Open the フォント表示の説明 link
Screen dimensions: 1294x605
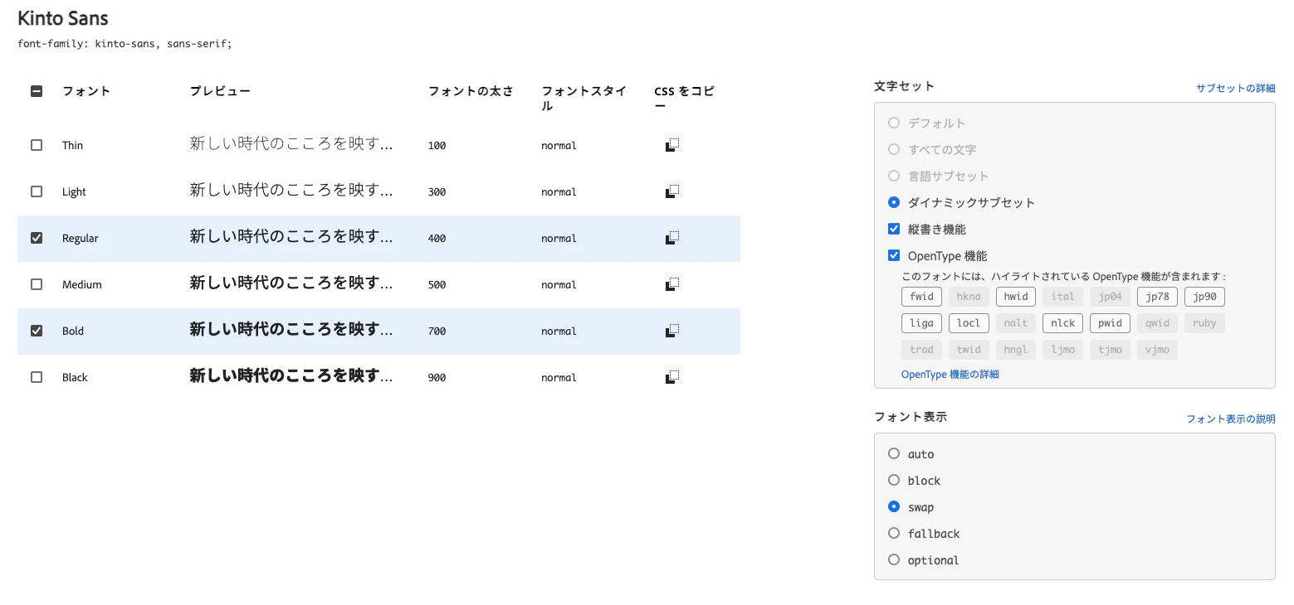[x=1231, y=419]
